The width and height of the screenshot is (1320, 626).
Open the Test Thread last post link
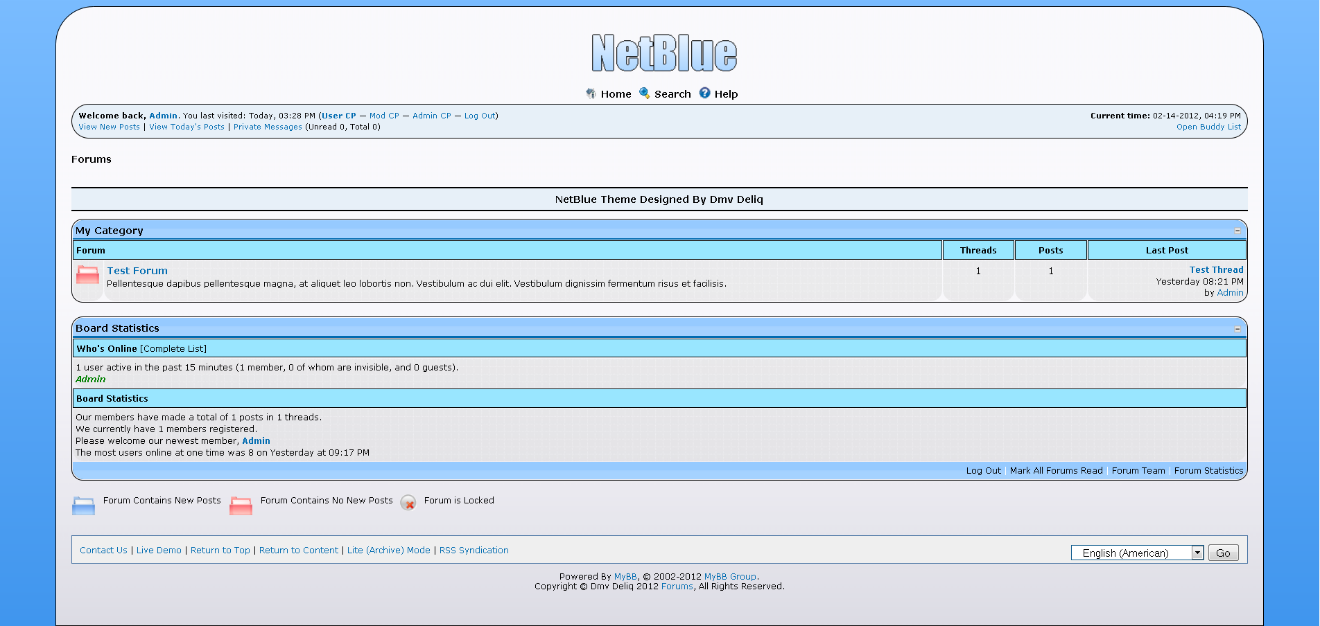(1216, 270)
